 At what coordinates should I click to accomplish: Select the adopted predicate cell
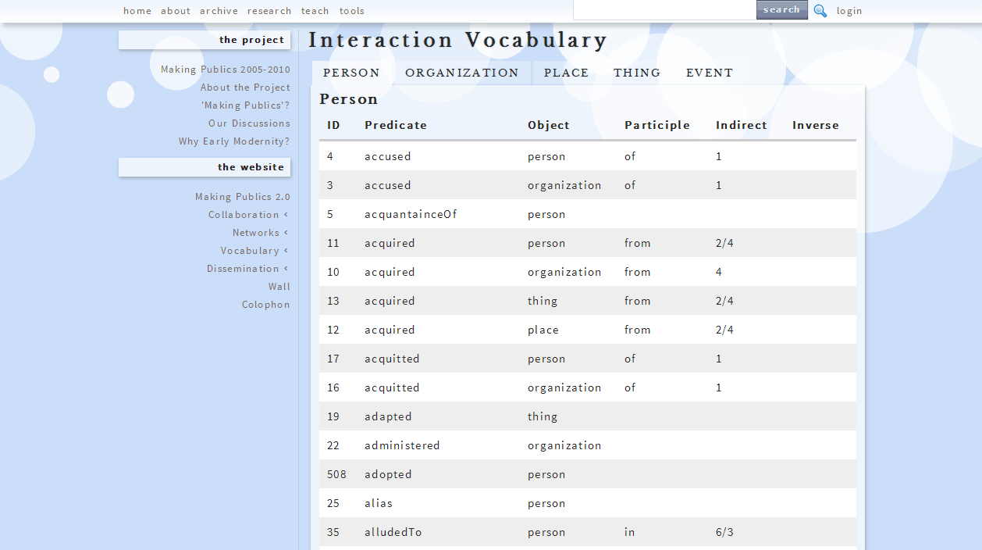click(388, 474)
